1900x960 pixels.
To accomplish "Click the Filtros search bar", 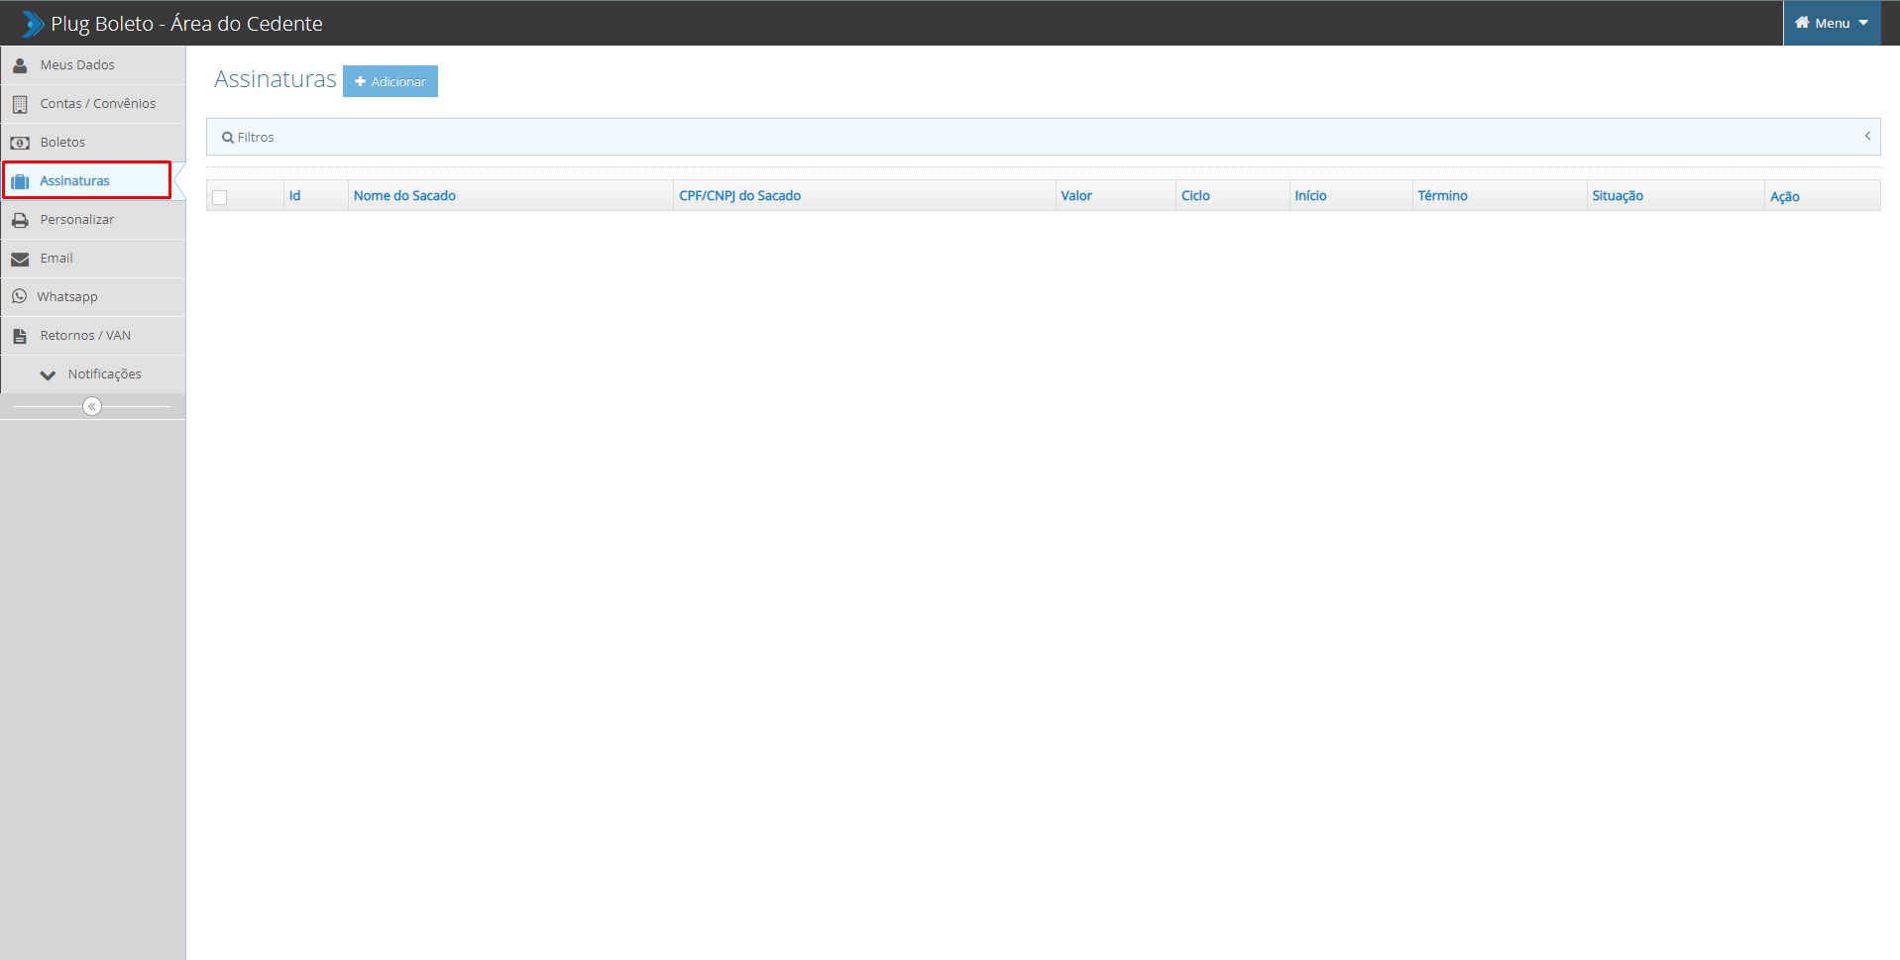I will 1043,137.
